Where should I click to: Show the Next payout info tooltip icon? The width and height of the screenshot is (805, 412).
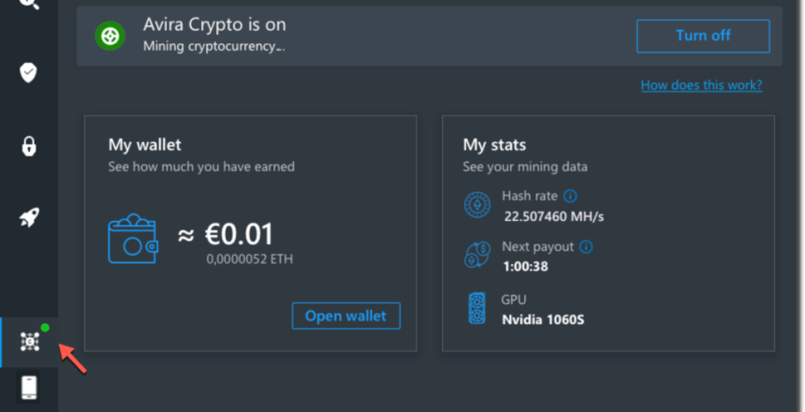point(586,247)
